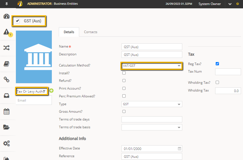The width and height of the screenshot is (243, 160).
Task: Click the Terms of trade days field
Action: click(152, 119)
